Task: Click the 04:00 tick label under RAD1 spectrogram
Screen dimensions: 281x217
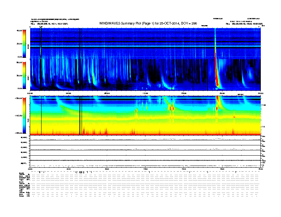Action: click(68, 93)
